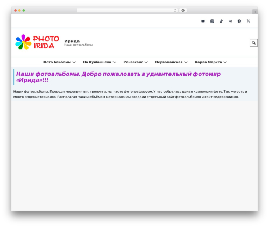This screenshot has height=227, width=269.
Task: Open the VK social link icon
Action: [x=230, y=21]
